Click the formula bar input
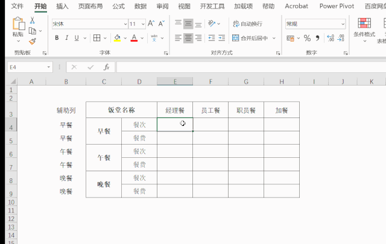Image resolution: width=386 pixels, height=244 pixels. click(x=251, y=67)
